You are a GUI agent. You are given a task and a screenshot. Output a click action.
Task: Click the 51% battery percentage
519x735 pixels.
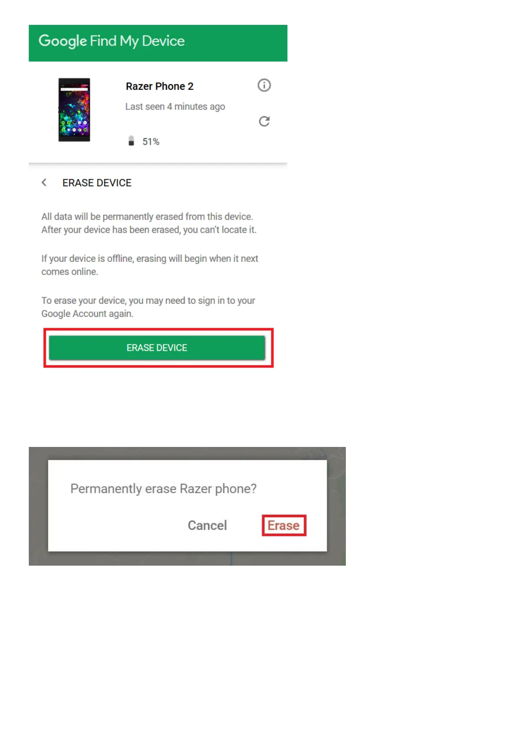coord(151,142)
